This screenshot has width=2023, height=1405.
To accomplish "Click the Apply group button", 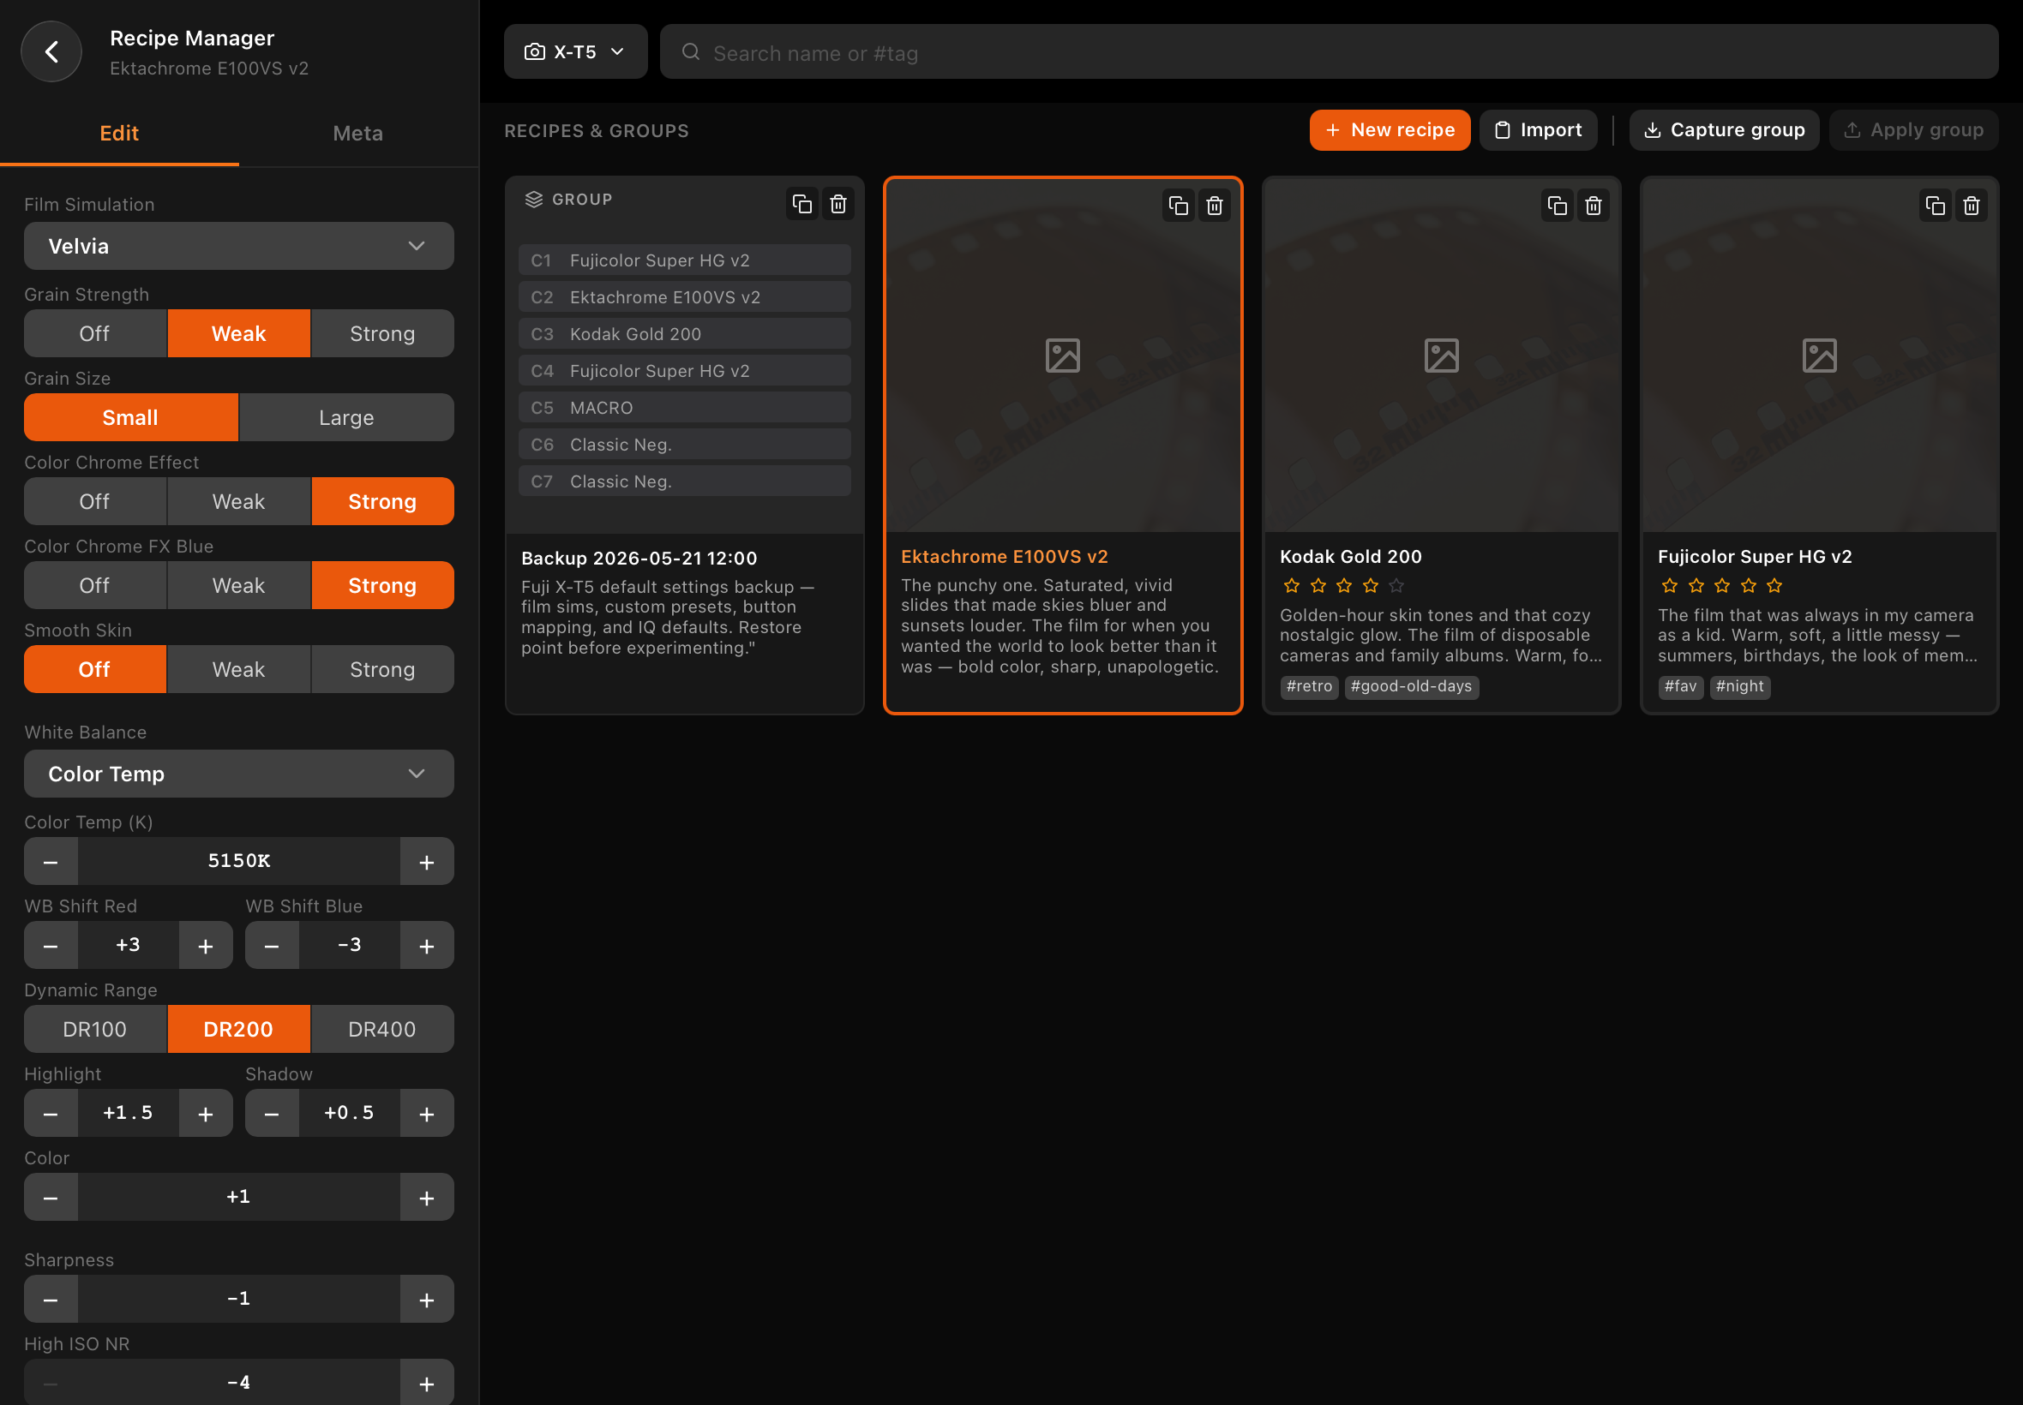I will click(x=1913, y=130).
